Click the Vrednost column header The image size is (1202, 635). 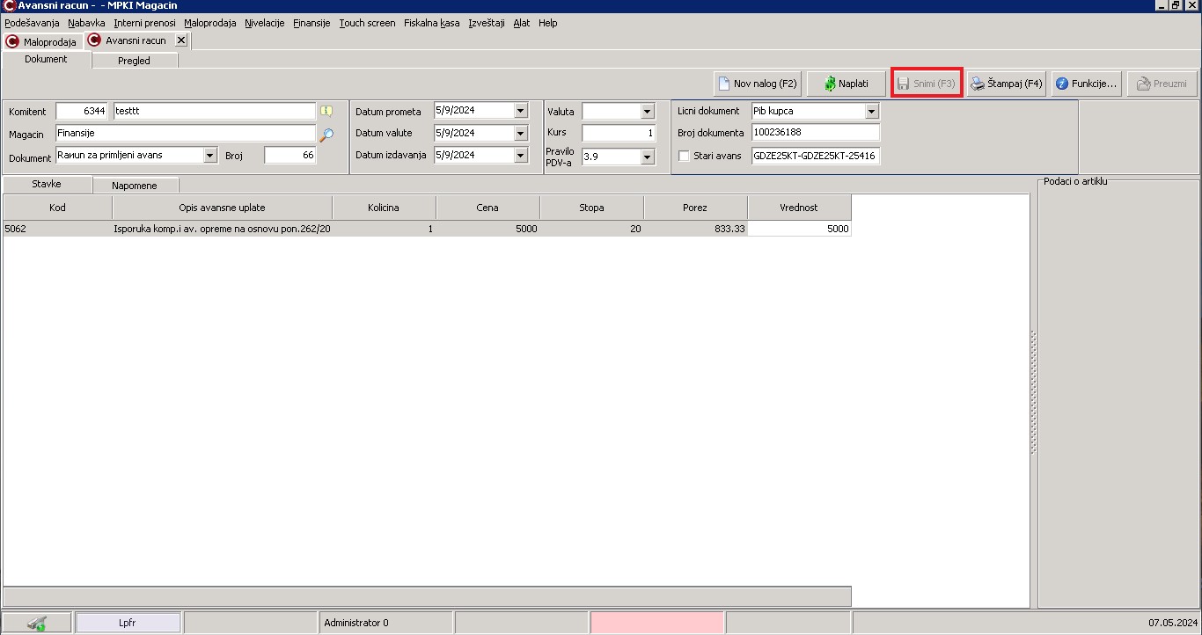(799, 208)
